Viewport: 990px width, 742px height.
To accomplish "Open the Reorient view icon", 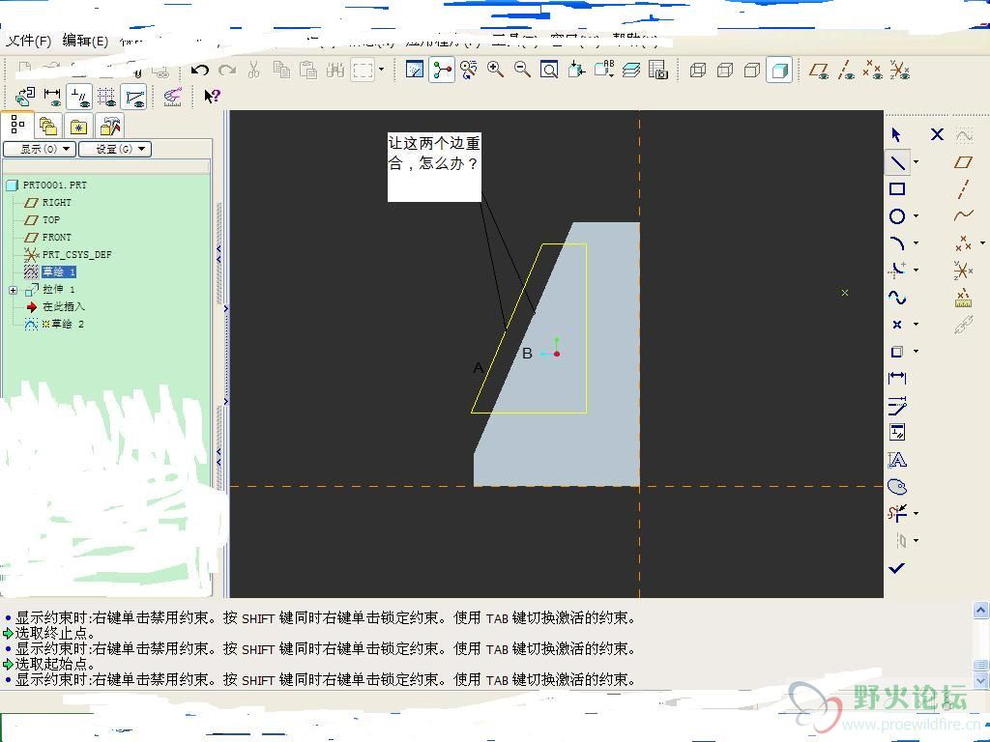I will click(x=603, y=70).
